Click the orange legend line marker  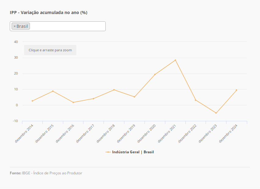coord(108,152)
